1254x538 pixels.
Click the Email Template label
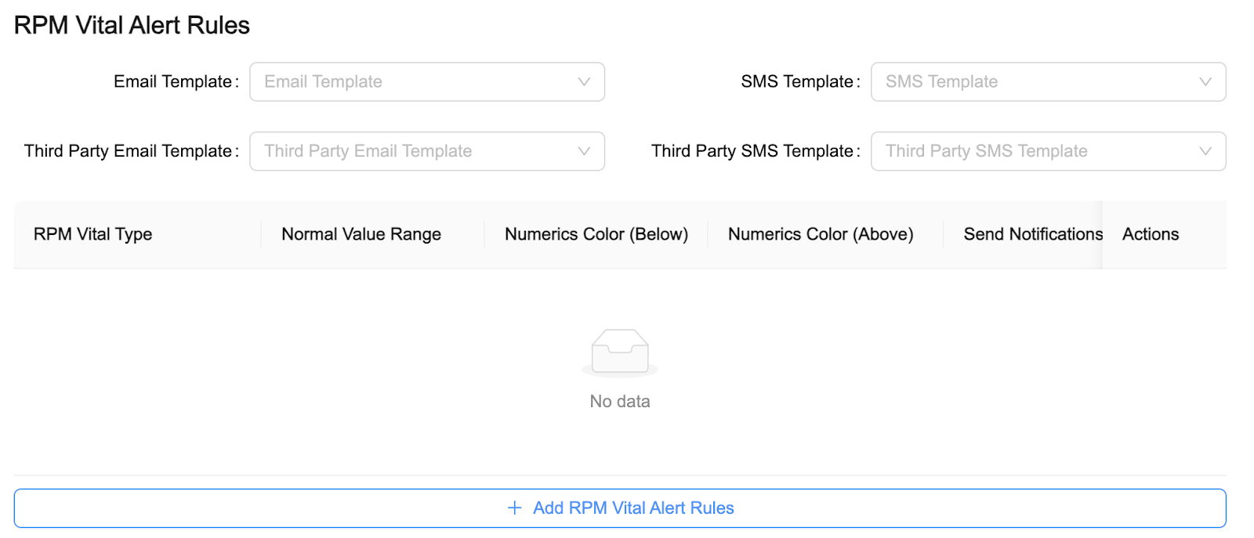tap(175, 81)
